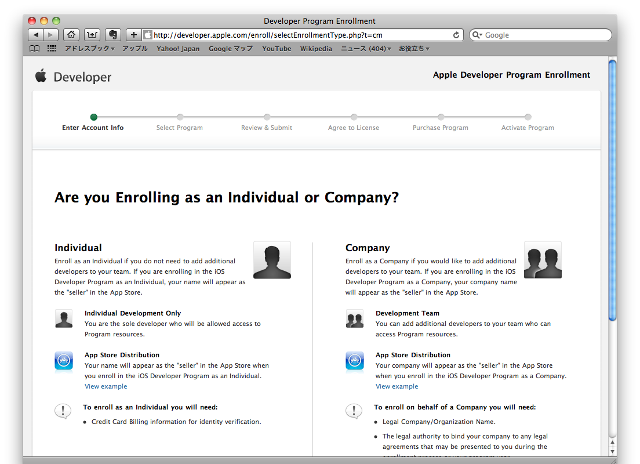640x464 pixels.
Task: Open the bookmarks book icon
Action: click(35, 49)
